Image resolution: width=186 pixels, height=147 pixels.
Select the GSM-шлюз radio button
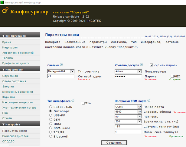(x=51, y=128)
